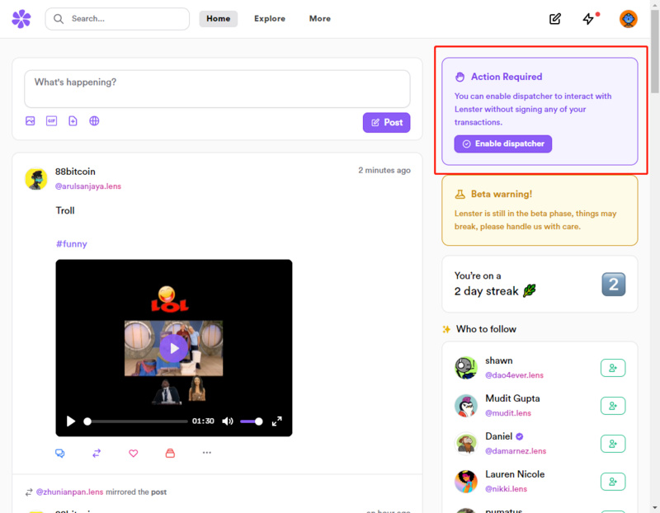The image size is (660, 513).
Task: Add a GIF to the post
Action: [x=52, y=121]
